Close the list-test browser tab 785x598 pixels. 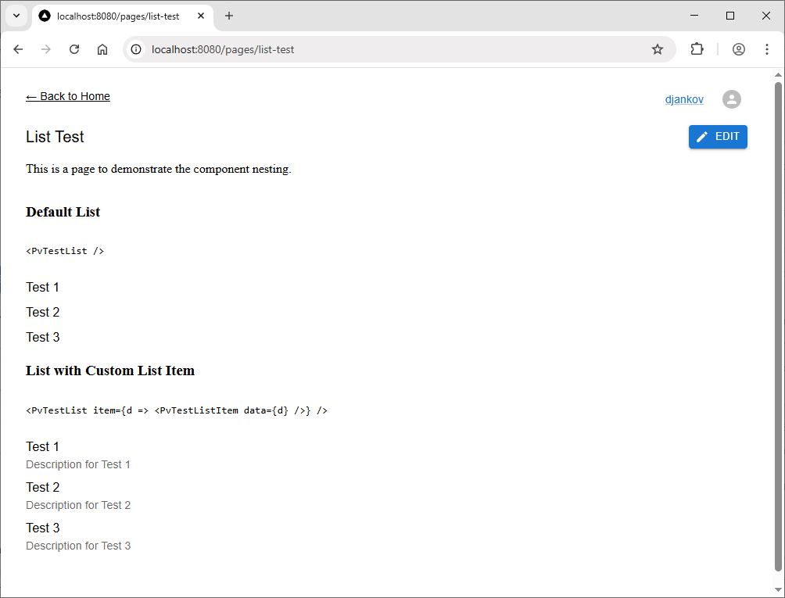(x=201, y=16)
